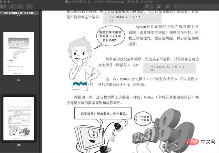Show the Markup toolbar
This screenshot has width=219, height=153.
[x=168, y=7]
